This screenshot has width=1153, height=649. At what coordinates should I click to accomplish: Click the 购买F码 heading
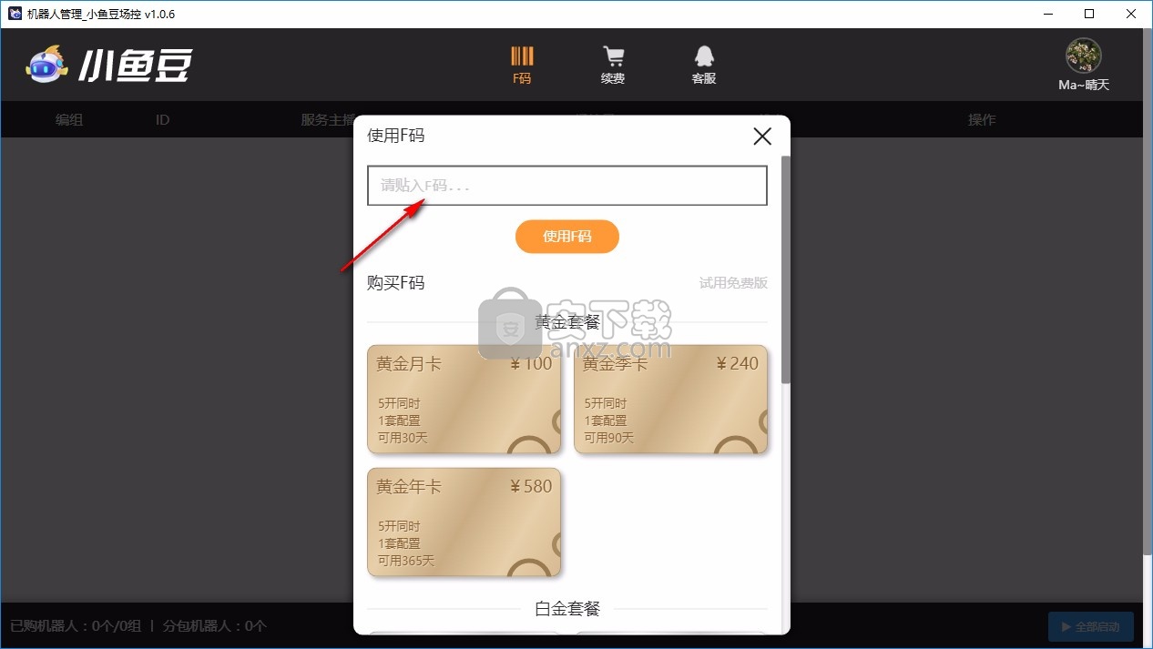pos(396,283)
